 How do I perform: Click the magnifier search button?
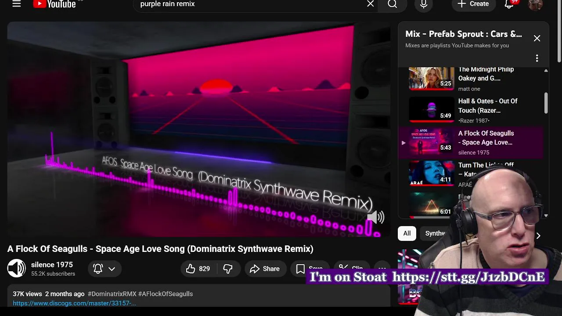pyautogui.click(x=393, y=4)
